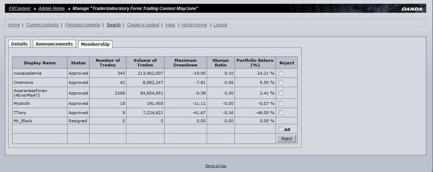
Task: Open the Finished contests link
Action: pyautogui.click(x=83, y=25)
